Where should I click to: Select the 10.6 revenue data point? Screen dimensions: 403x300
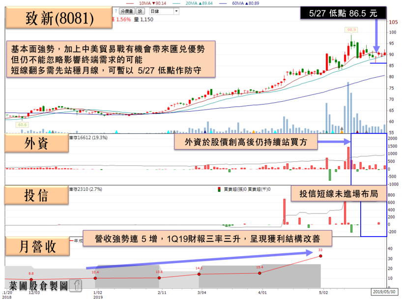pos(159,278)
